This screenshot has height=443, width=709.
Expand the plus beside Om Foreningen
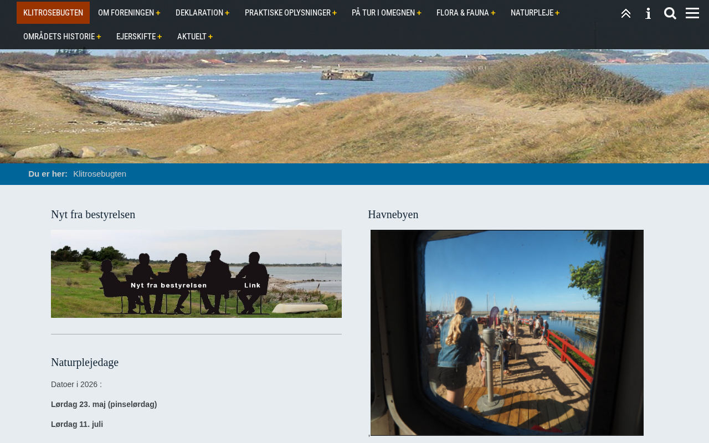tap(158, 13)
